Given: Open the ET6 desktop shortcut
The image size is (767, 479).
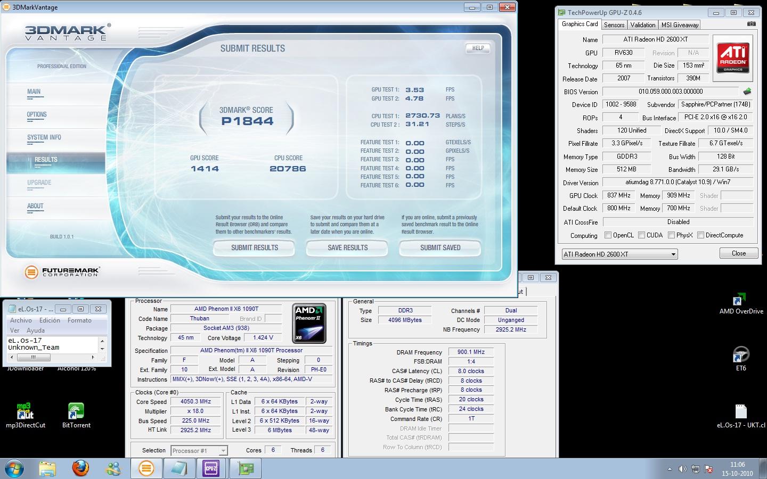Looking at the screenshot, I should [x=741, y=358].
